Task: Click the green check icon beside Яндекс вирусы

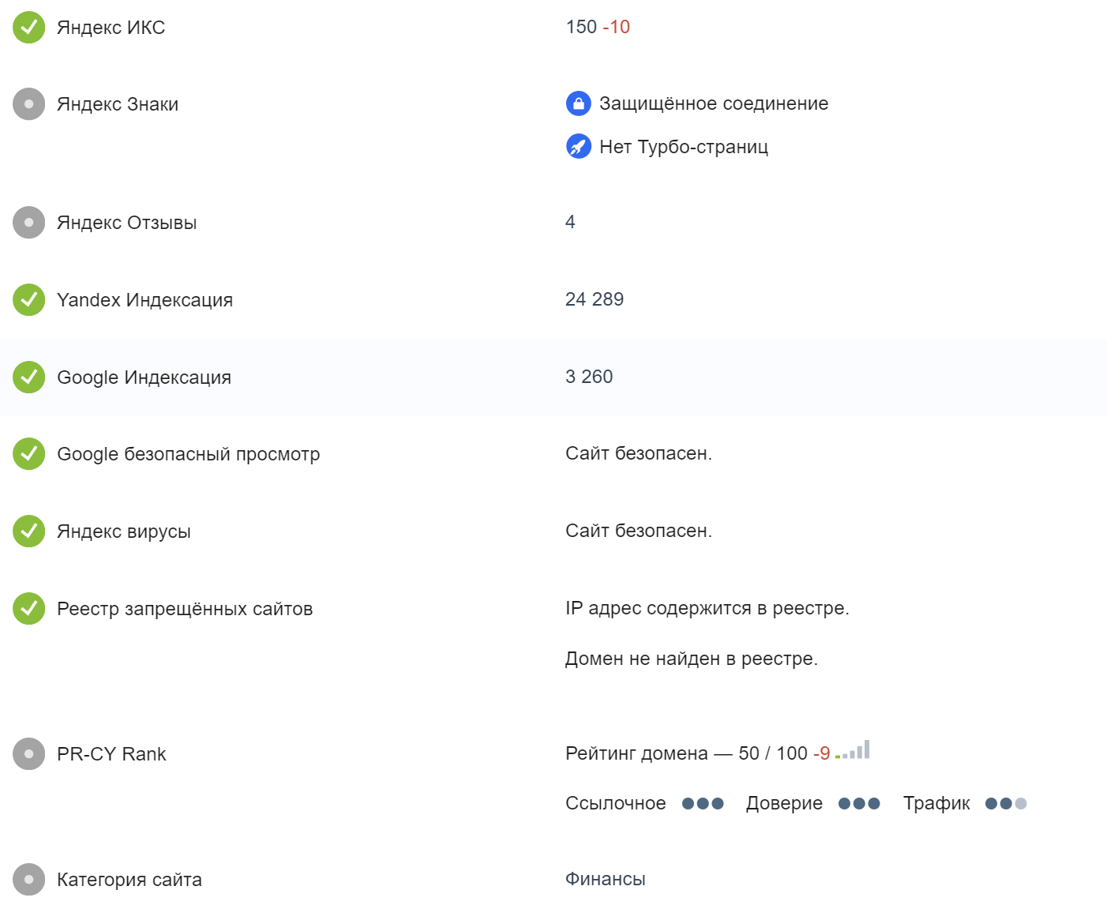Action: (29, 531)
